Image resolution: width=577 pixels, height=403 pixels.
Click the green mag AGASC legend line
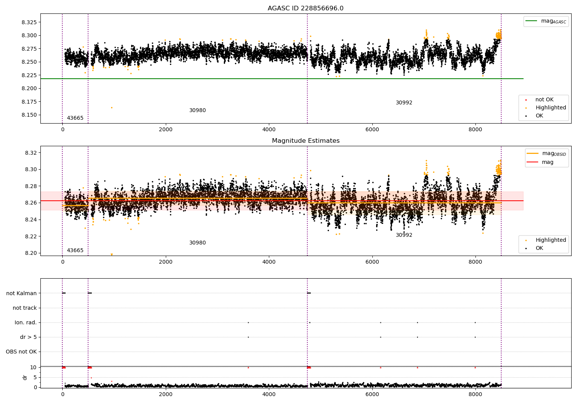pos(532,21)
